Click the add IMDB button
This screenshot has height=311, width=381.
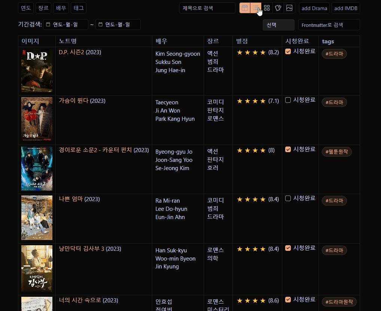[345, 8]
